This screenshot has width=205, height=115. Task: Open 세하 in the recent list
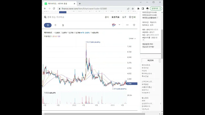(143, 101)
